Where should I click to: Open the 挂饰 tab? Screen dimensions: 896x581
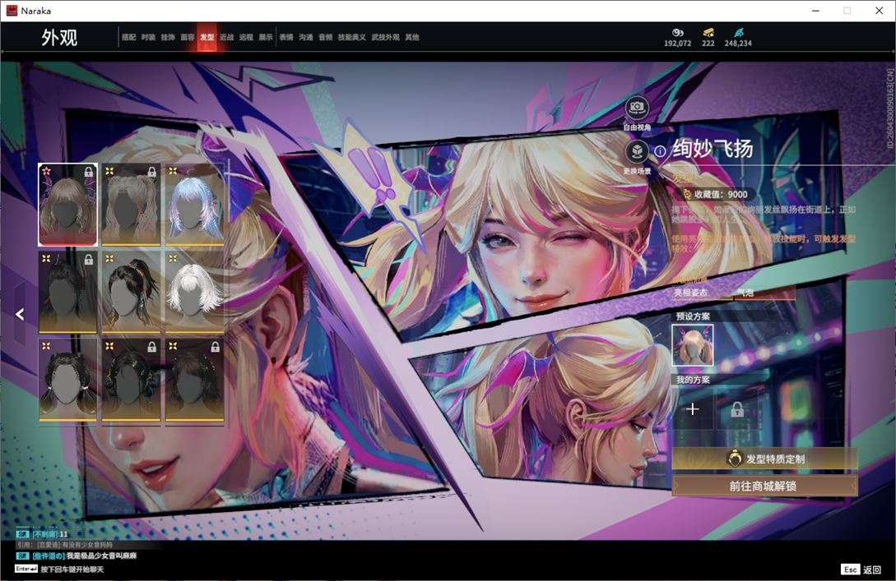[167, 37]
